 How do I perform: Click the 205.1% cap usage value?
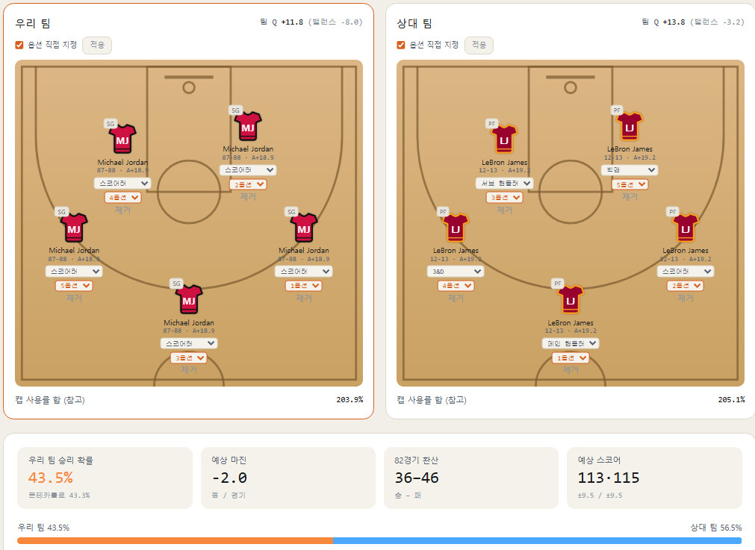pyautogui.click(x=731, y=399)
